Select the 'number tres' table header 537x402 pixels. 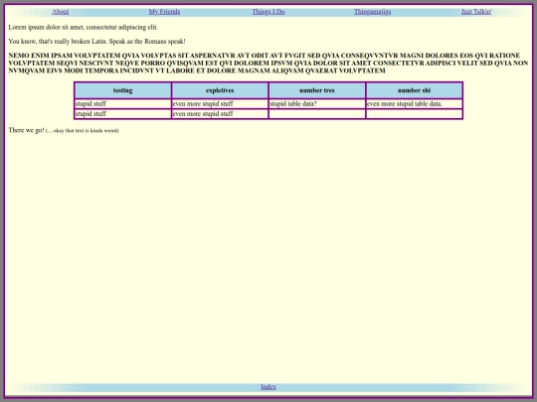[317, 90]
